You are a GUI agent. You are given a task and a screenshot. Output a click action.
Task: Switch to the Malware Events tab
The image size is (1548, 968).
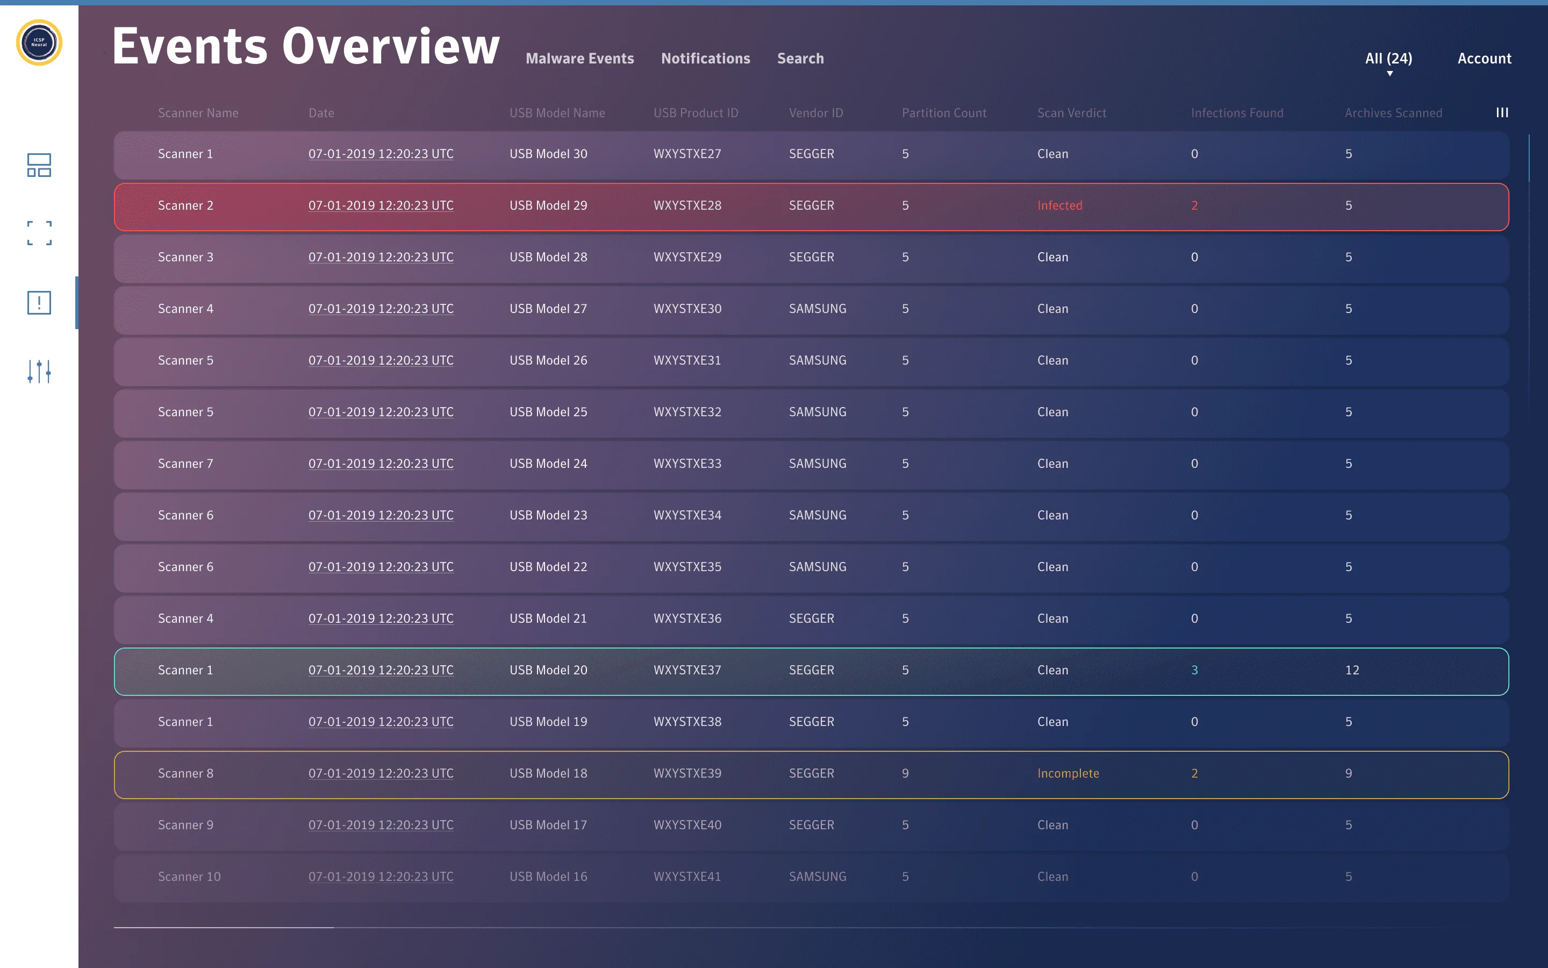[x=579, y=58]
